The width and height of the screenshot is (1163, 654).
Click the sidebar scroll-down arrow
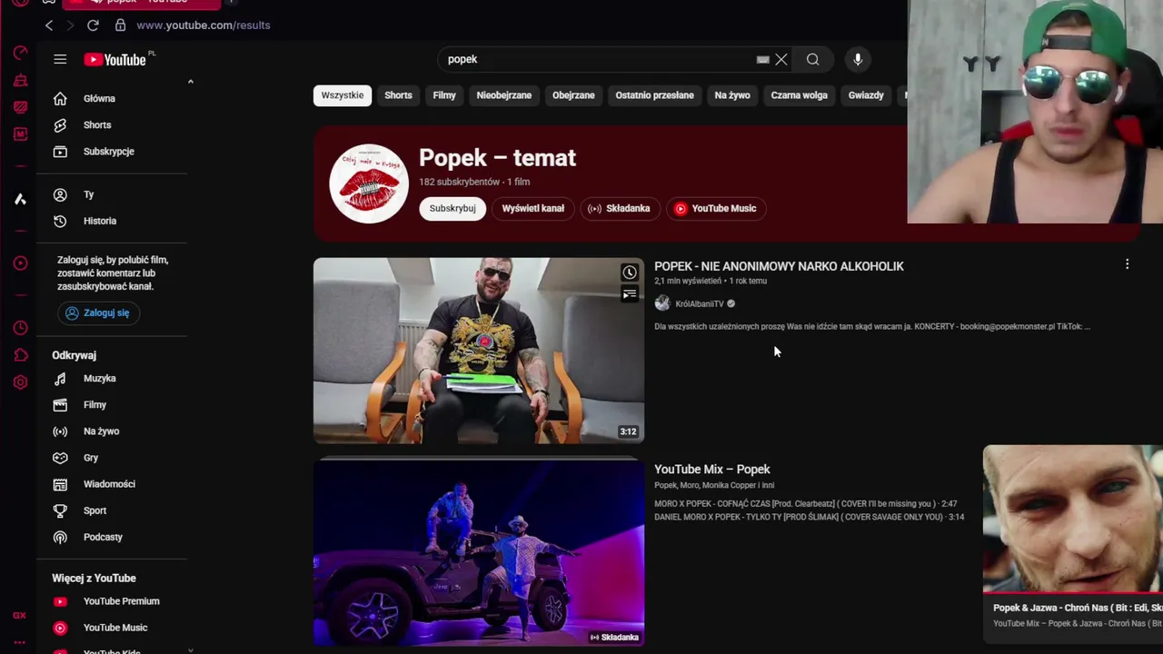coord(190,649)
